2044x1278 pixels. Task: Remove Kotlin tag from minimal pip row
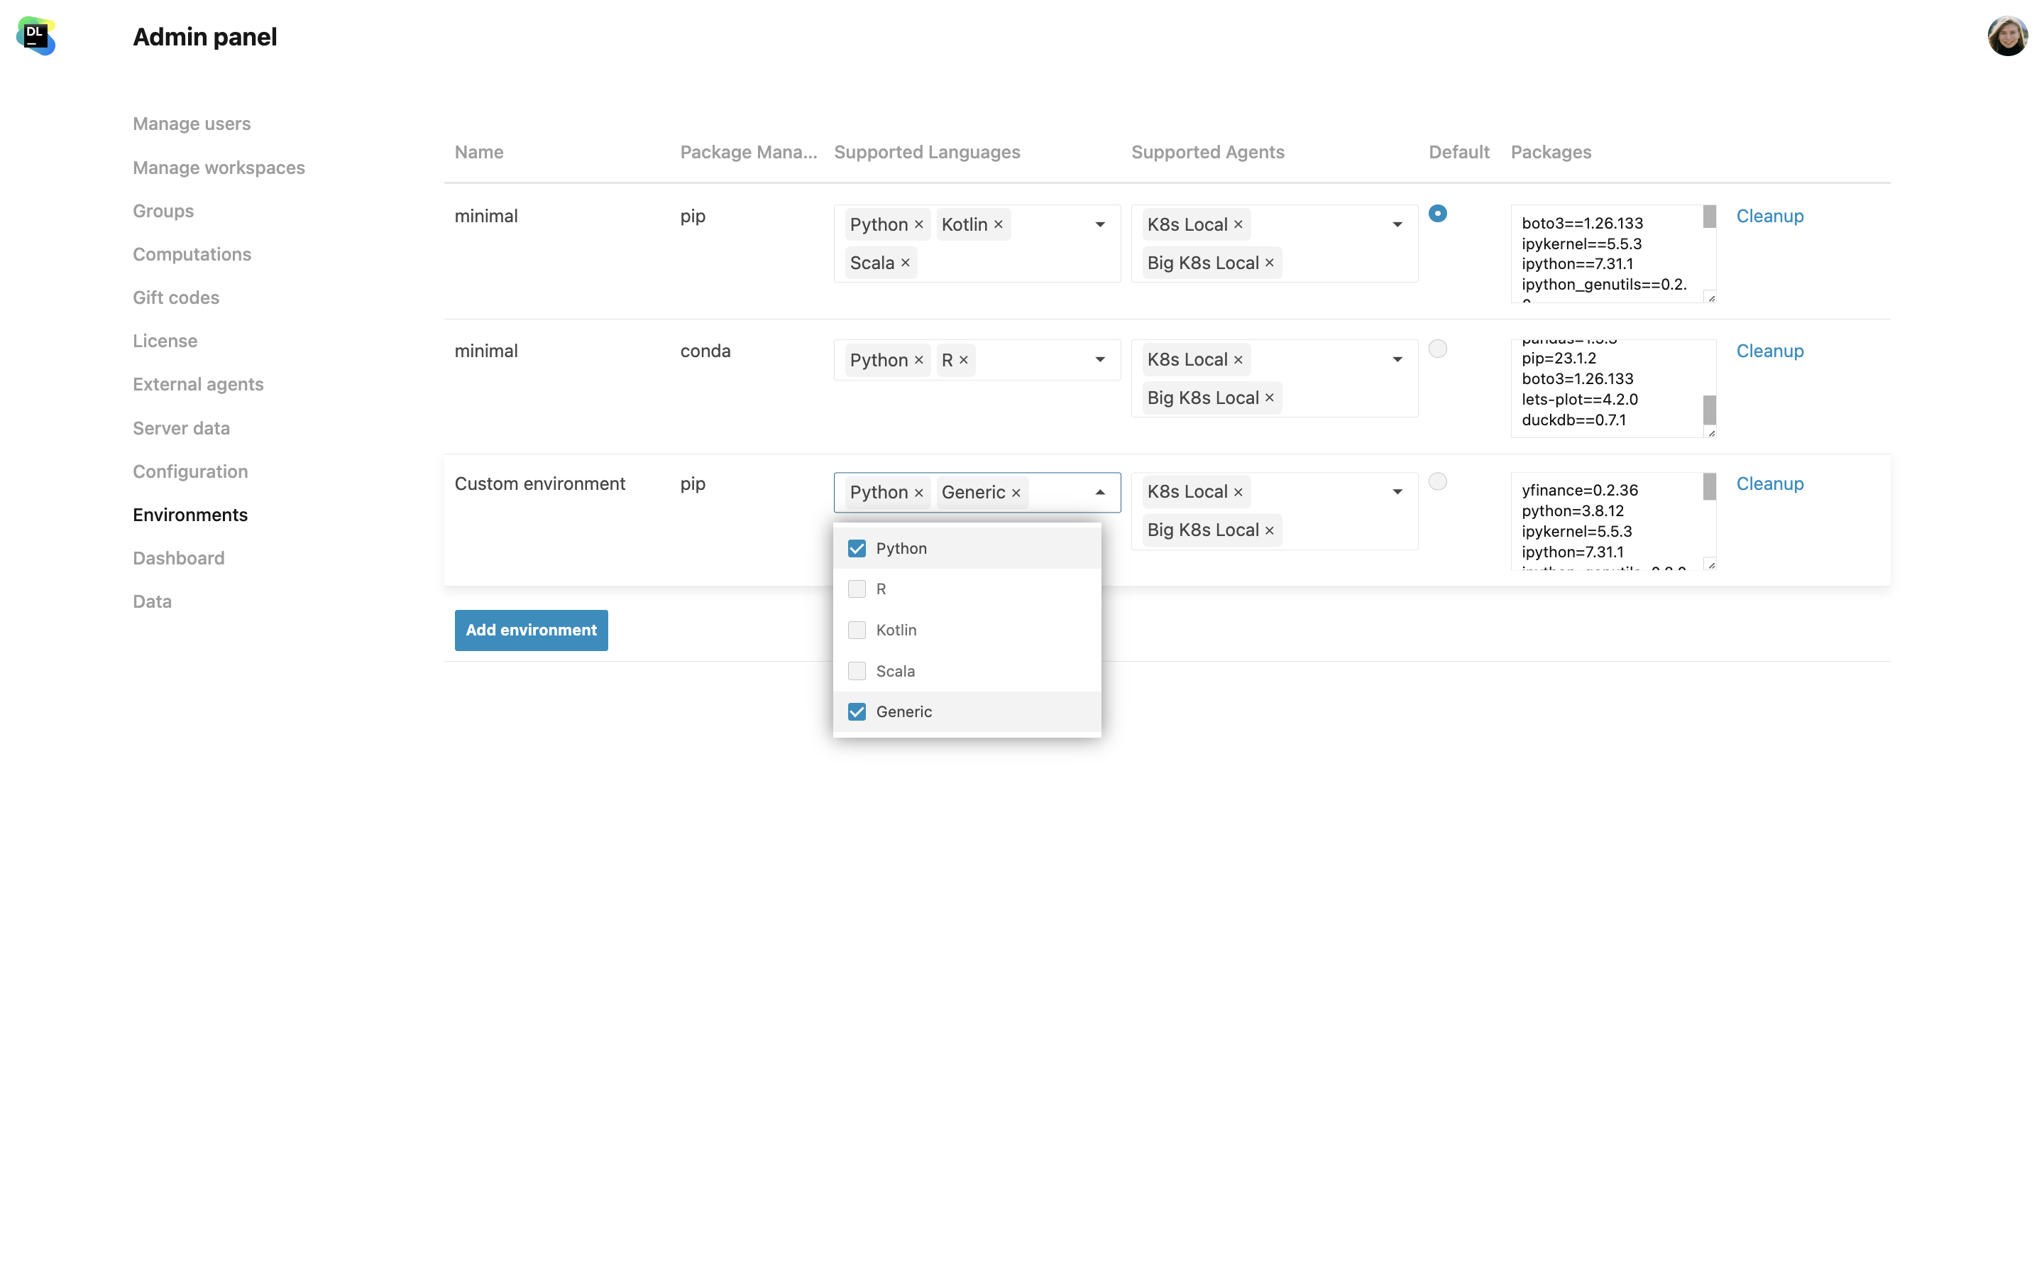pyautogui.click(x=999, y=225)
